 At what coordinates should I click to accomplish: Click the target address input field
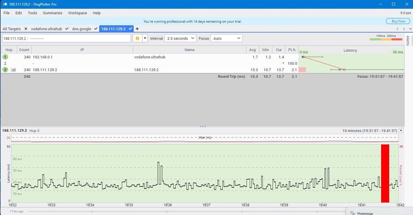(x=67, y=38)
